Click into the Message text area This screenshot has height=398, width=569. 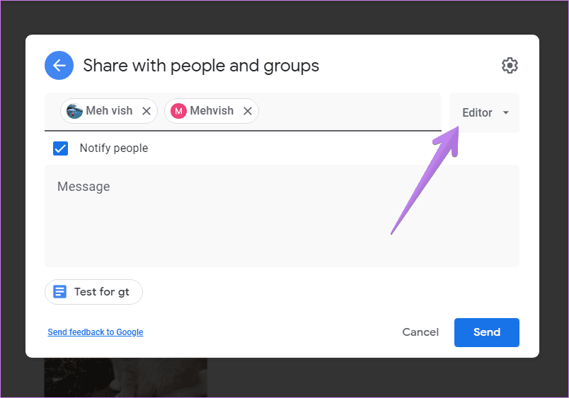(282, 216)
